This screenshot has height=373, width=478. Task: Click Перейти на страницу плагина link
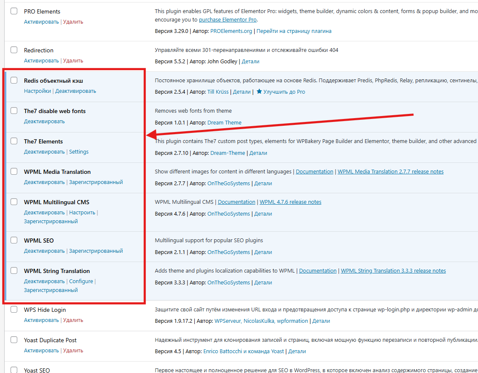294,31
